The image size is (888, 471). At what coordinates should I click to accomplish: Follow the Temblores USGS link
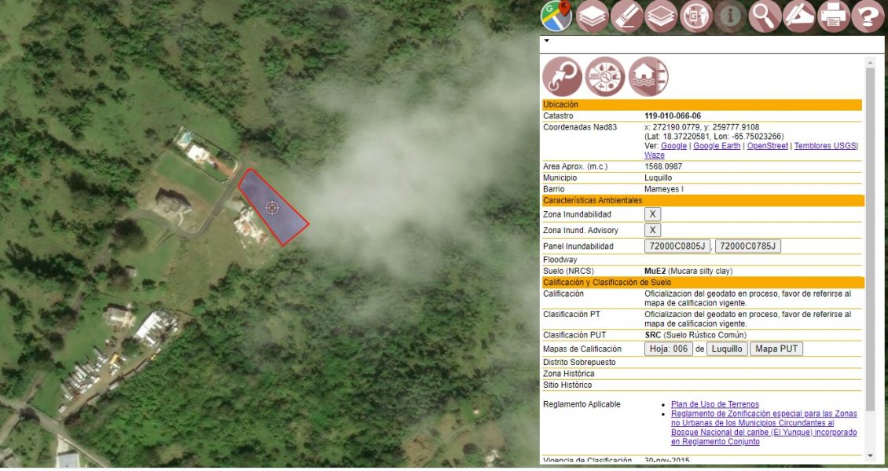click(x=824, y=146)
